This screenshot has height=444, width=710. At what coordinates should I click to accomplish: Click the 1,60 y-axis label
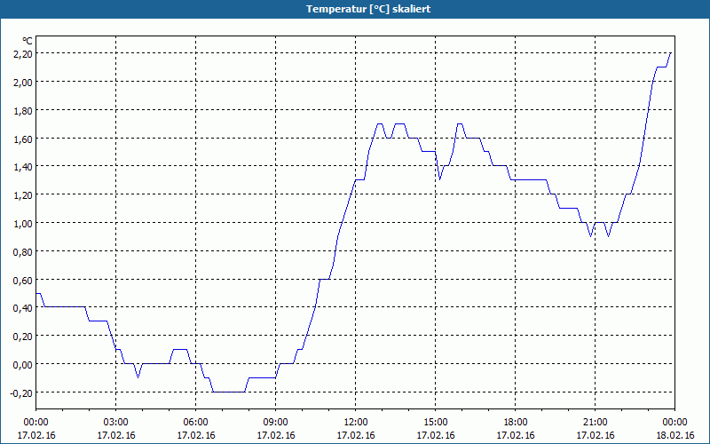pos(23,139)
